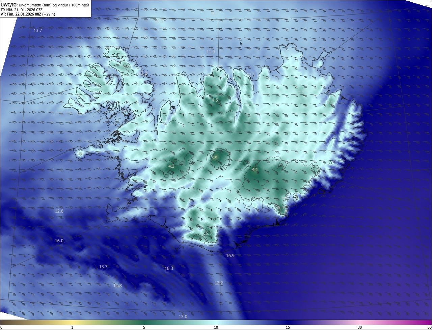
Task: Click the 15 tick on the color scale
Action: point(288,327)
